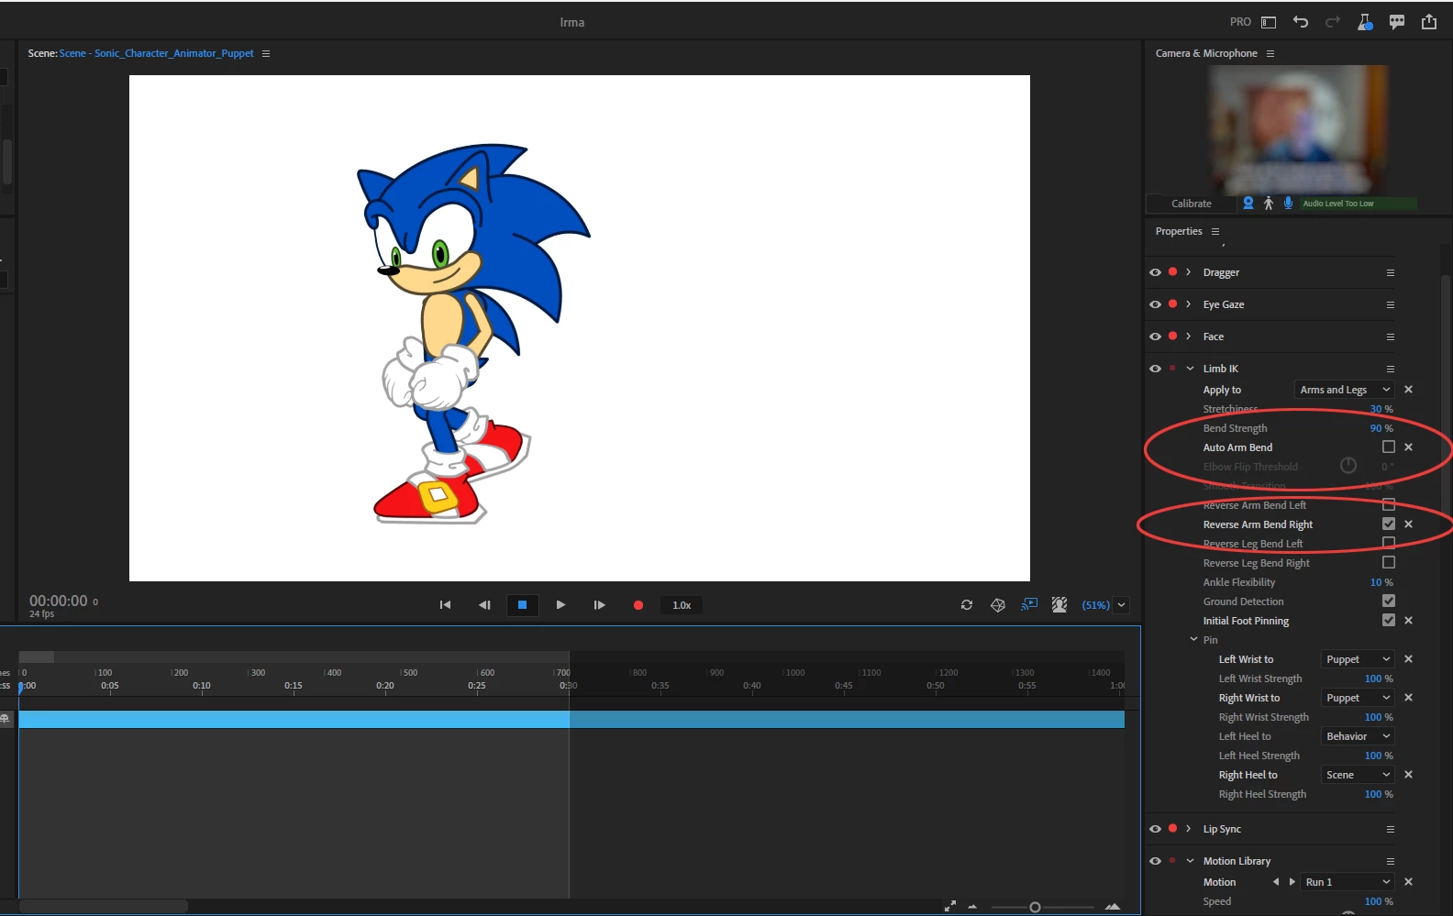The width and height of the screenshot is (1453, 916).
Task: Expand the Dragger behavior
Action: pyautogui.click(x=1189, y=272)
